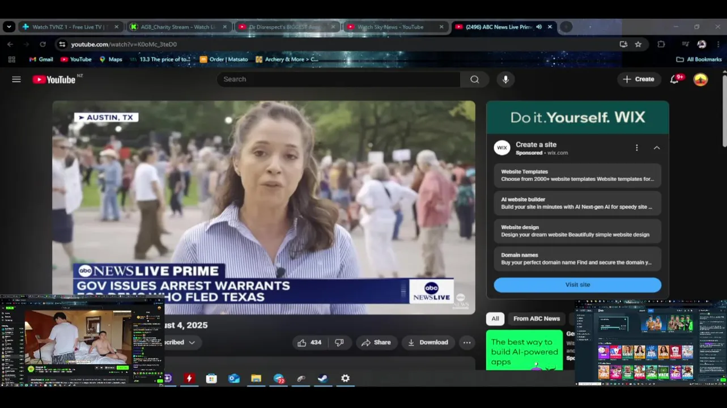Image resolution: width=727 pixels, height=408 pixels.
Task: Open the Gmail bookmark
Action: coord(41,59)
